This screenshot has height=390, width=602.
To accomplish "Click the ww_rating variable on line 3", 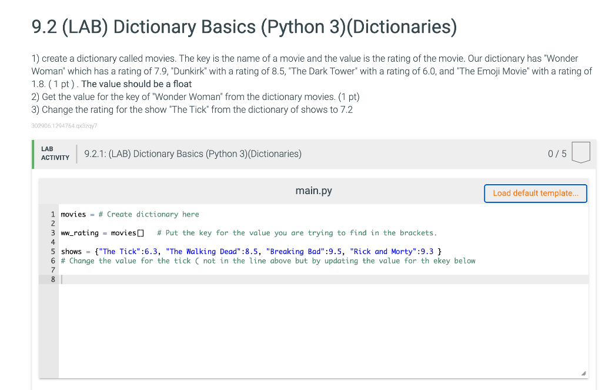I will click(x=79, y=232).
